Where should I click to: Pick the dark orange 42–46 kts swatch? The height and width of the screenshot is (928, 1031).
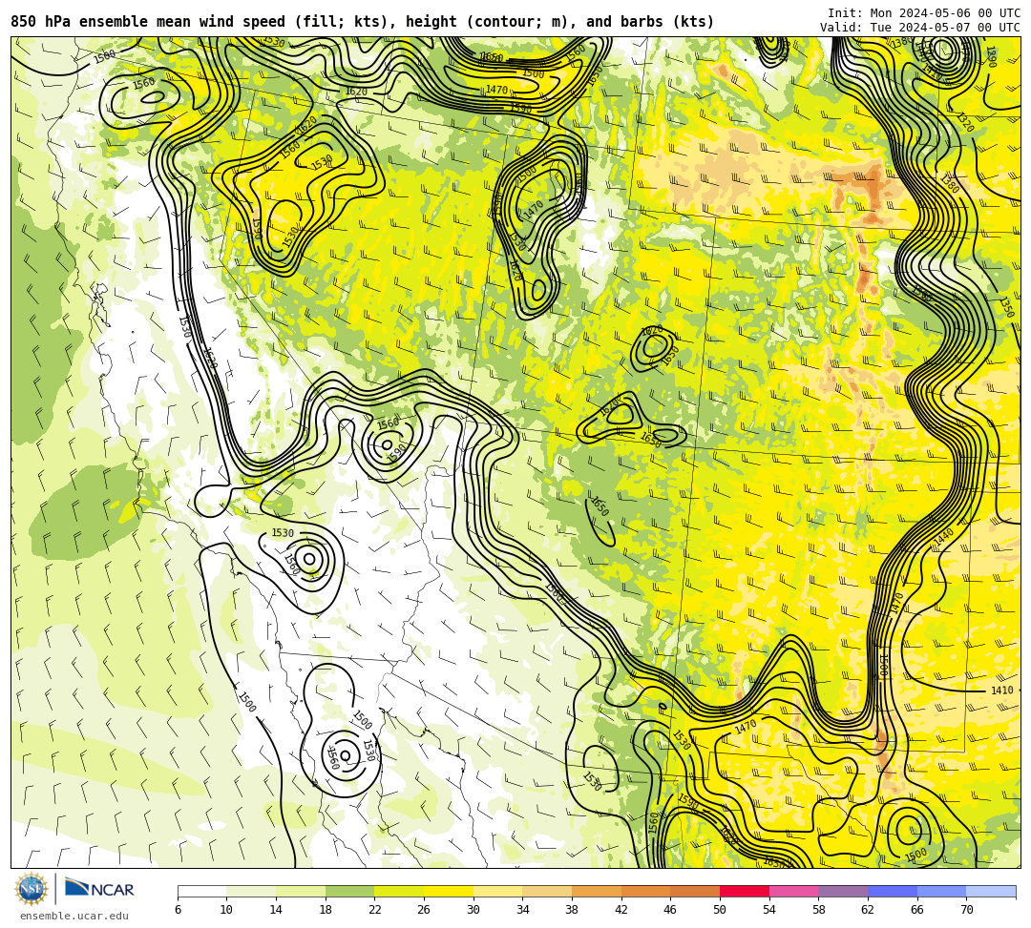tap(645, 891)
